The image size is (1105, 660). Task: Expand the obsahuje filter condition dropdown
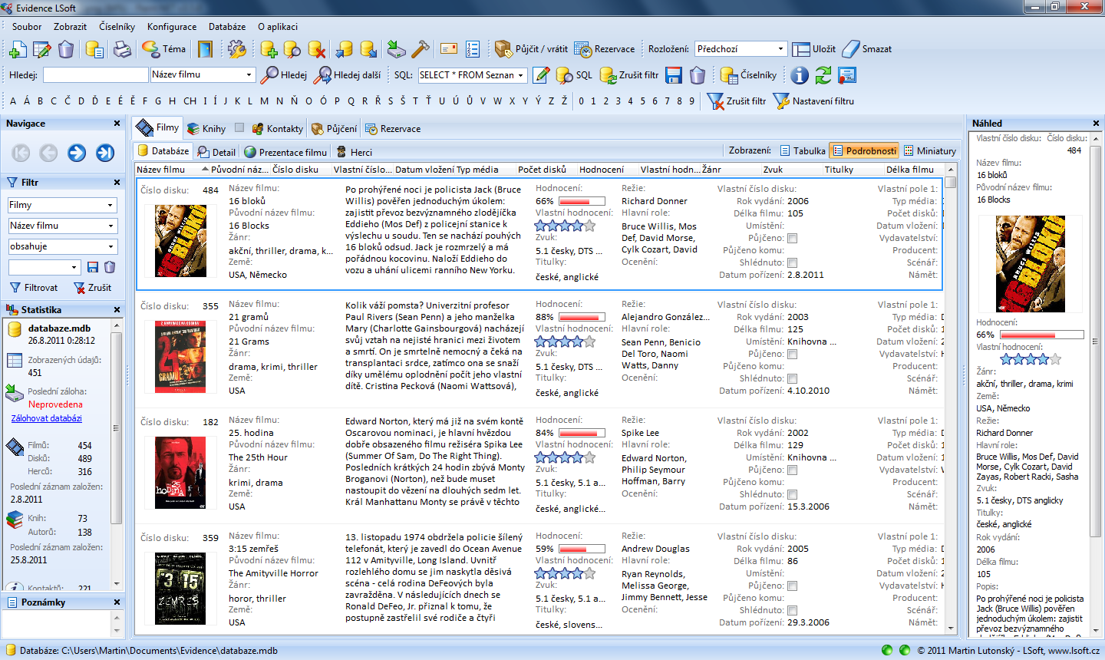tap(110, 247)
